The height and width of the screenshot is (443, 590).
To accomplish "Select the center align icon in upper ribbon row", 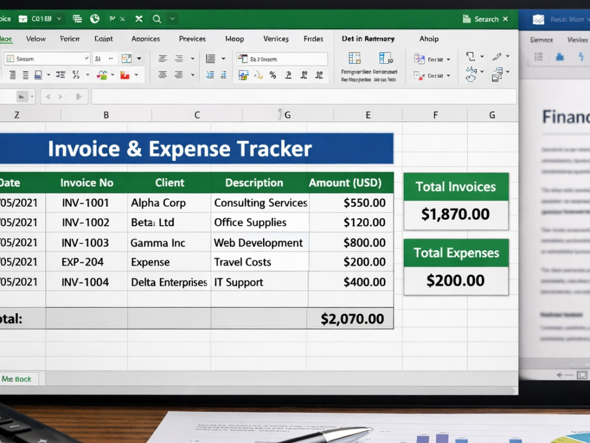I will [x=178, y=58].
